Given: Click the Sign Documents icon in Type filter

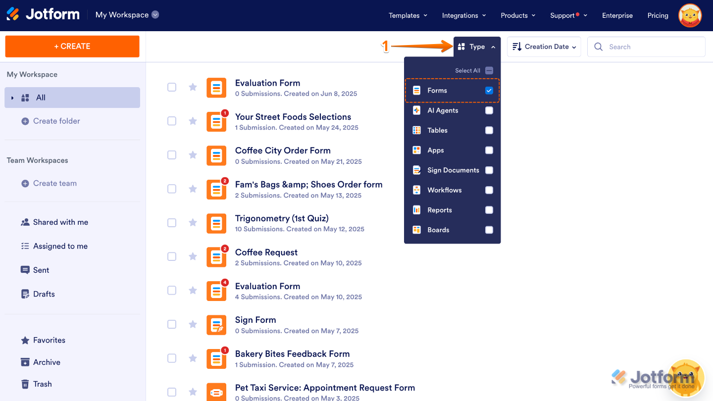Looking at the screenshot, I should 416,170.
